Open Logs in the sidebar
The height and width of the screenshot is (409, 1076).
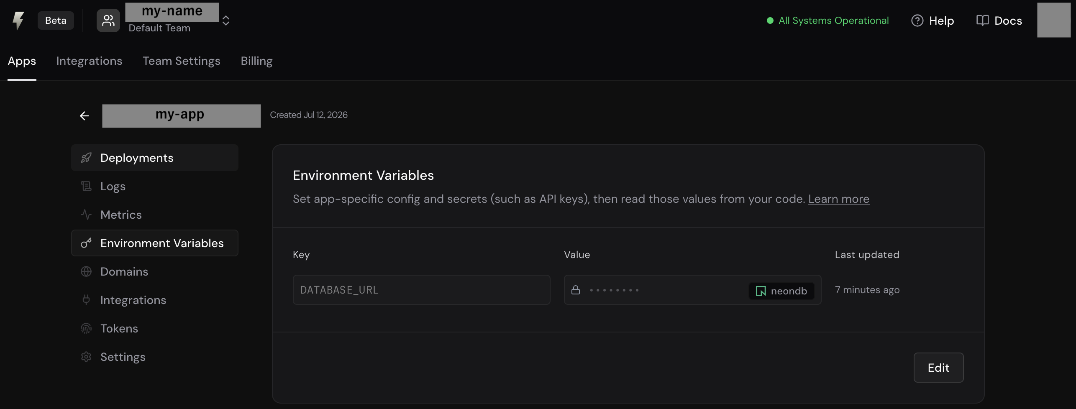click(155, 186)
